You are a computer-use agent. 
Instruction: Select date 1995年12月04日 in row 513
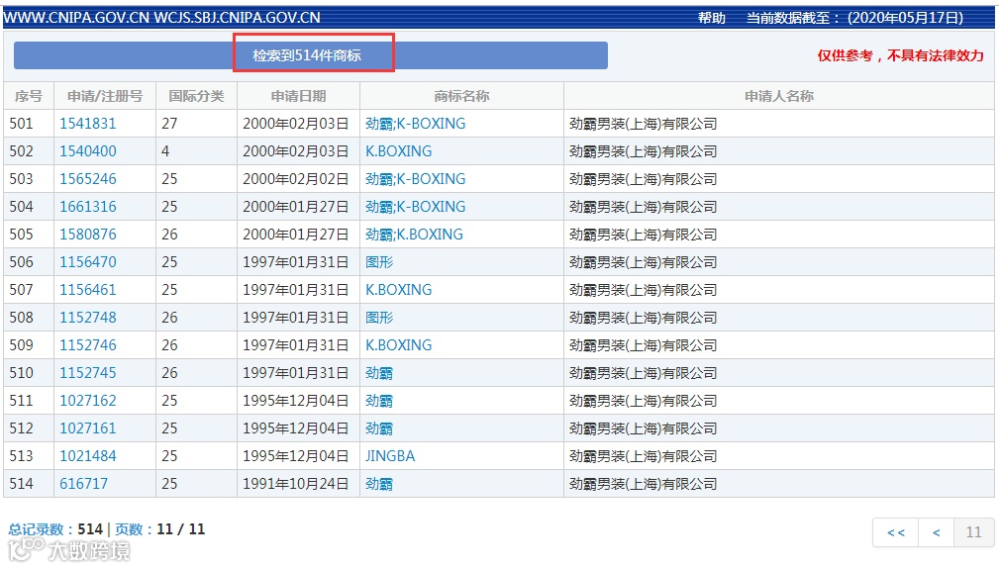[296, 456]
